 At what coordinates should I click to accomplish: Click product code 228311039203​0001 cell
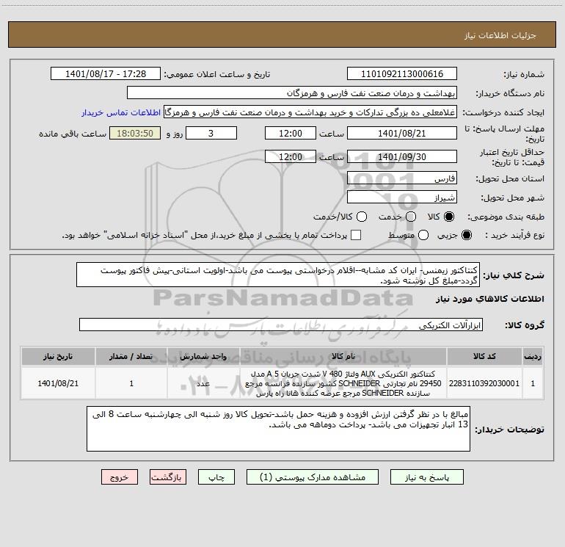pos(484,383)
